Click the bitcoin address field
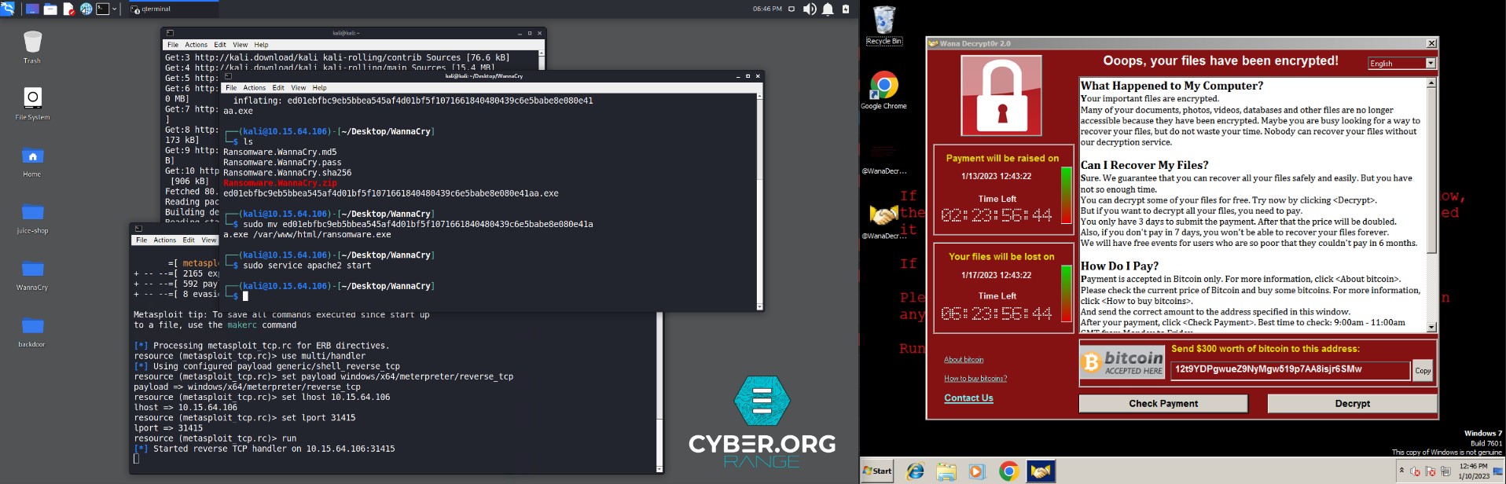The image size is (1506, 484). pos(1290,370)
